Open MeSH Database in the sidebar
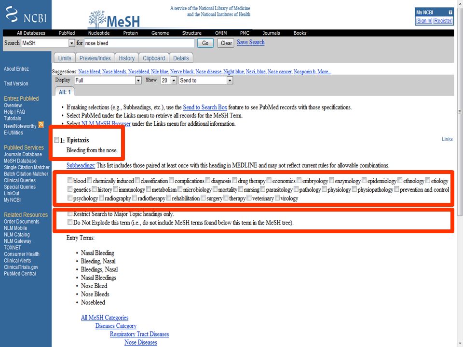Image resolution: width=463 pixels, height=347 pixels. 20,161
